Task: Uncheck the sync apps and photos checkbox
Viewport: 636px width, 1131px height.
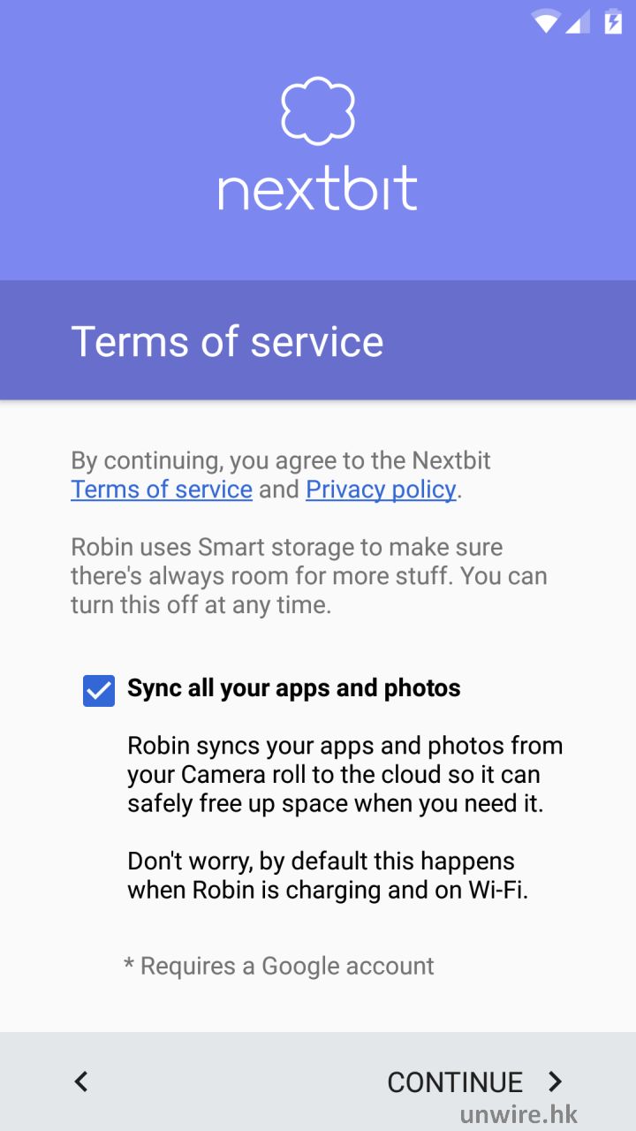Action: [x=99, y=690]
